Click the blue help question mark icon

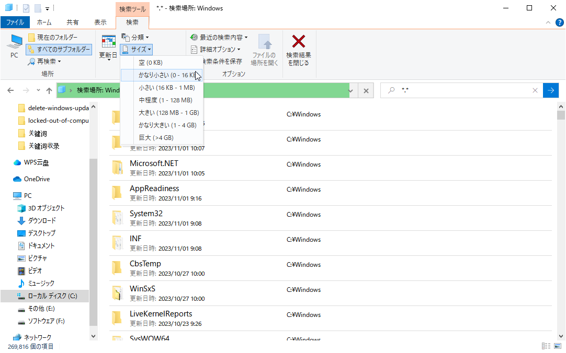point(559,22)
